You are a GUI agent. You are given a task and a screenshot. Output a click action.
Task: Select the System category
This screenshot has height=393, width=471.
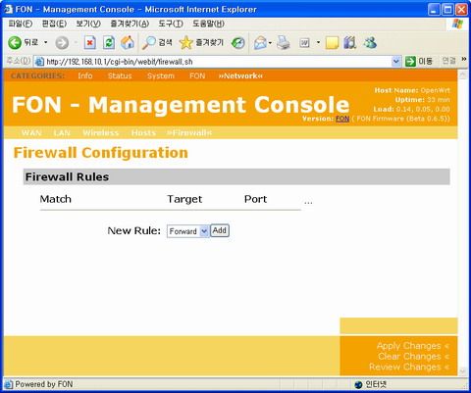click(x=161, y=75)
